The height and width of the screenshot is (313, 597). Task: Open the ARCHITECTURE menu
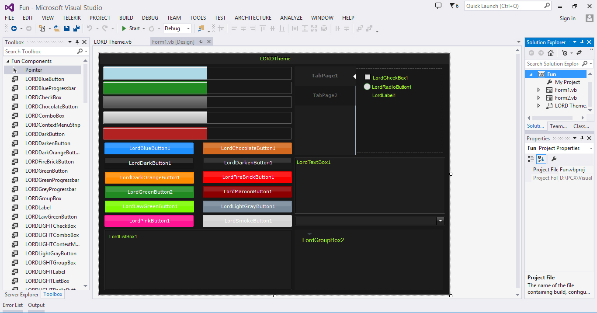click(253, 18)
